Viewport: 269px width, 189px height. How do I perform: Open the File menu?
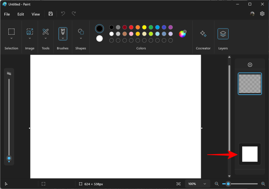tap(7, 14)
